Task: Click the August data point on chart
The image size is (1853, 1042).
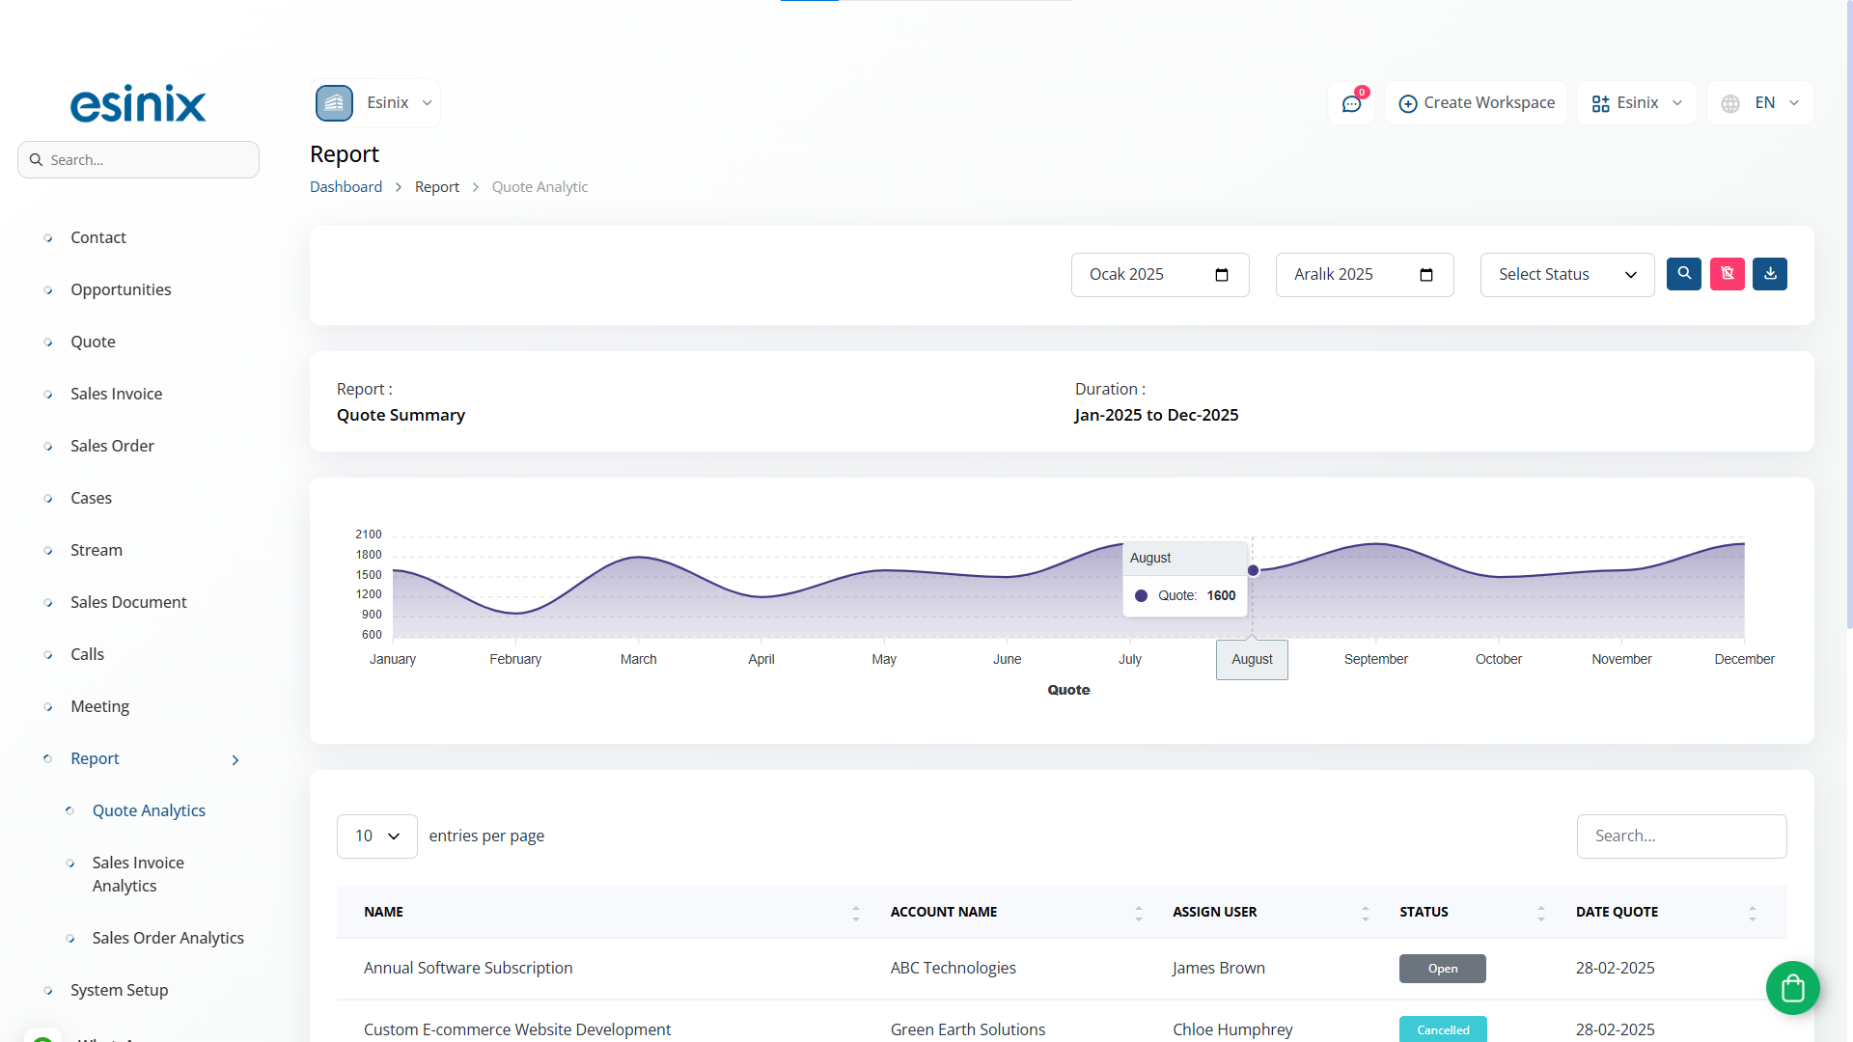Action: tap(1253, 570)
